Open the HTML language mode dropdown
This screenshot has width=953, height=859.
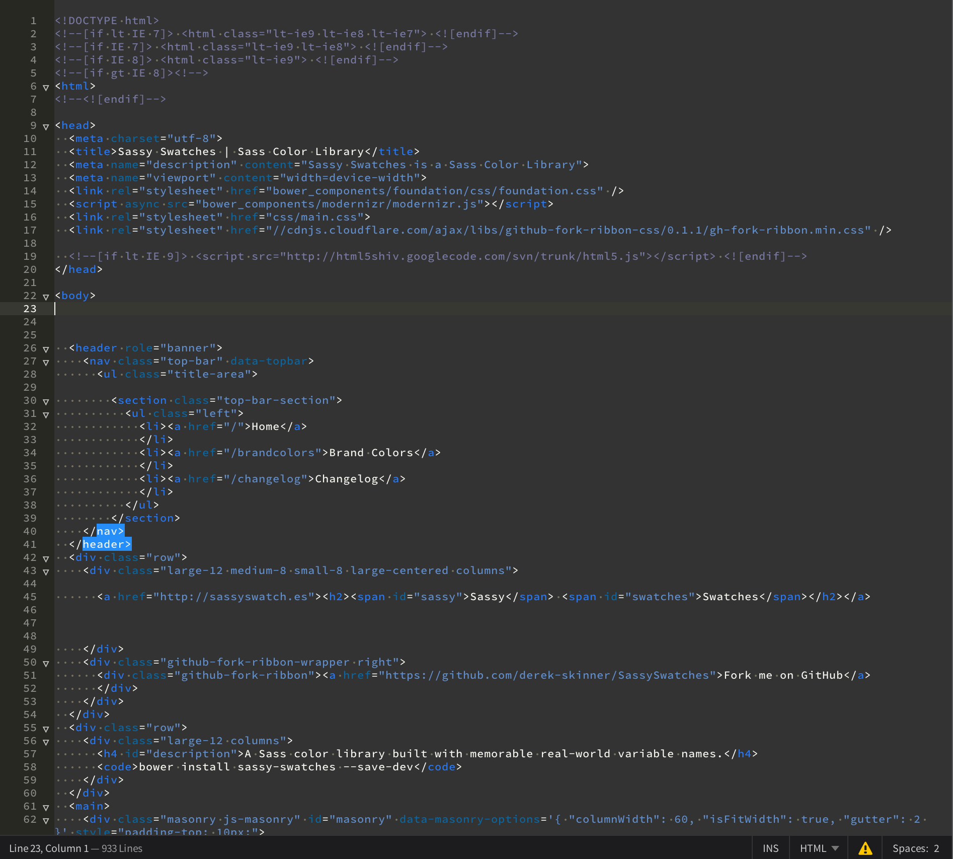pos(819,848)
